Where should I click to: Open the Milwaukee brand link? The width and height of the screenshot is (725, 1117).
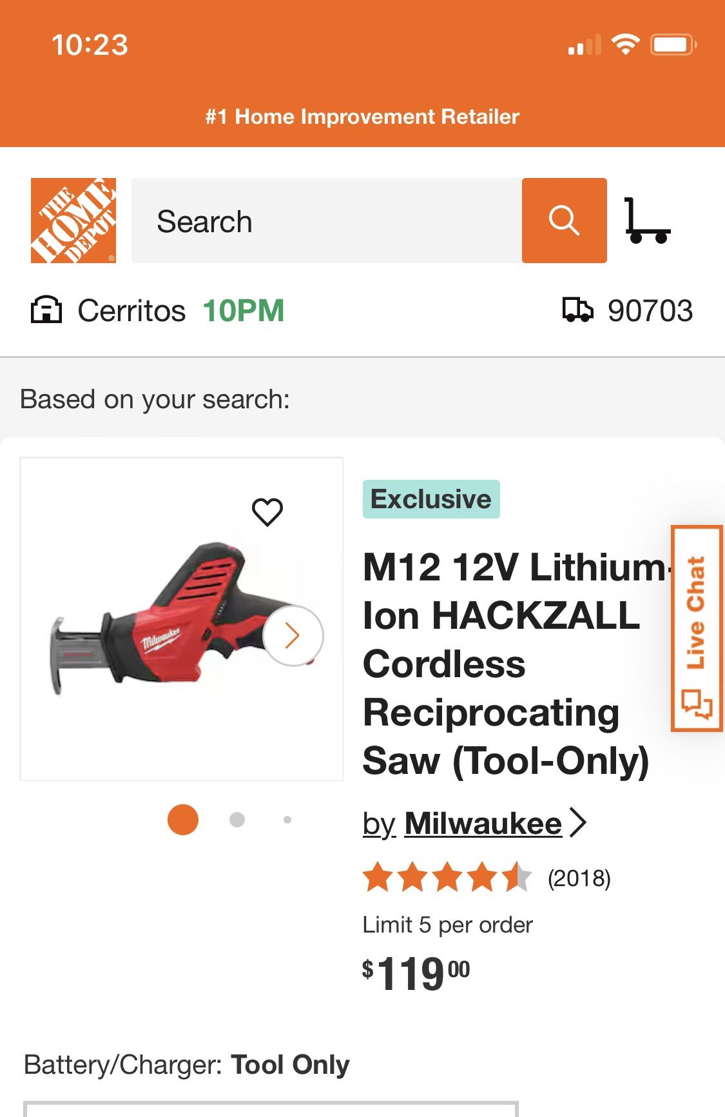click(483, 824)
